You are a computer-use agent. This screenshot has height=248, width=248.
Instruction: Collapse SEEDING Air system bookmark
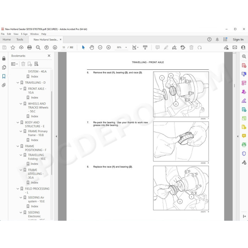pos(21,198)
